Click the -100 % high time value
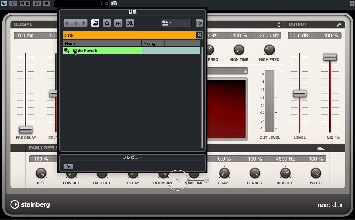The width and height of the screenshot is (355, 220). 239,35
